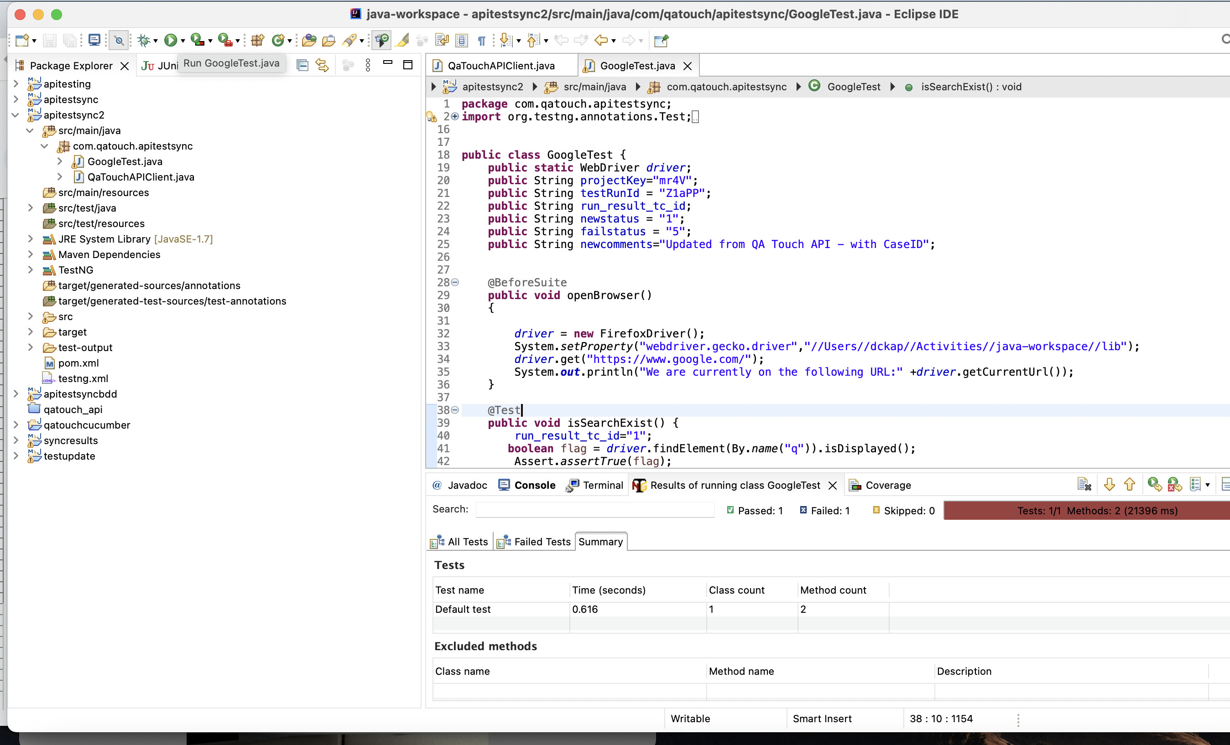
Task: Close the GoogleTest.java editor tab
Action: click(688, 66)
